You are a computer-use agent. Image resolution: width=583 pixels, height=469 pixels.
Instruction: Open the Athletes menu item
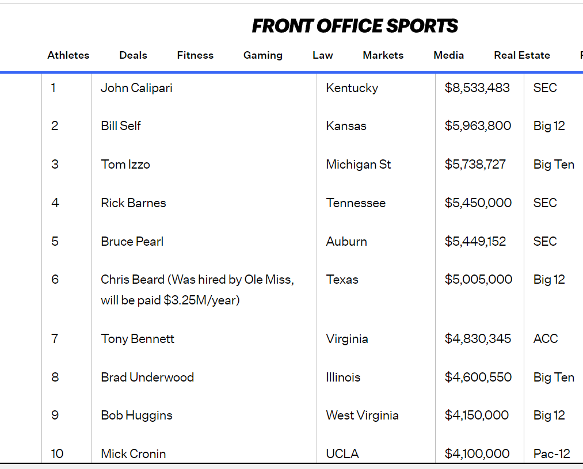68,55
